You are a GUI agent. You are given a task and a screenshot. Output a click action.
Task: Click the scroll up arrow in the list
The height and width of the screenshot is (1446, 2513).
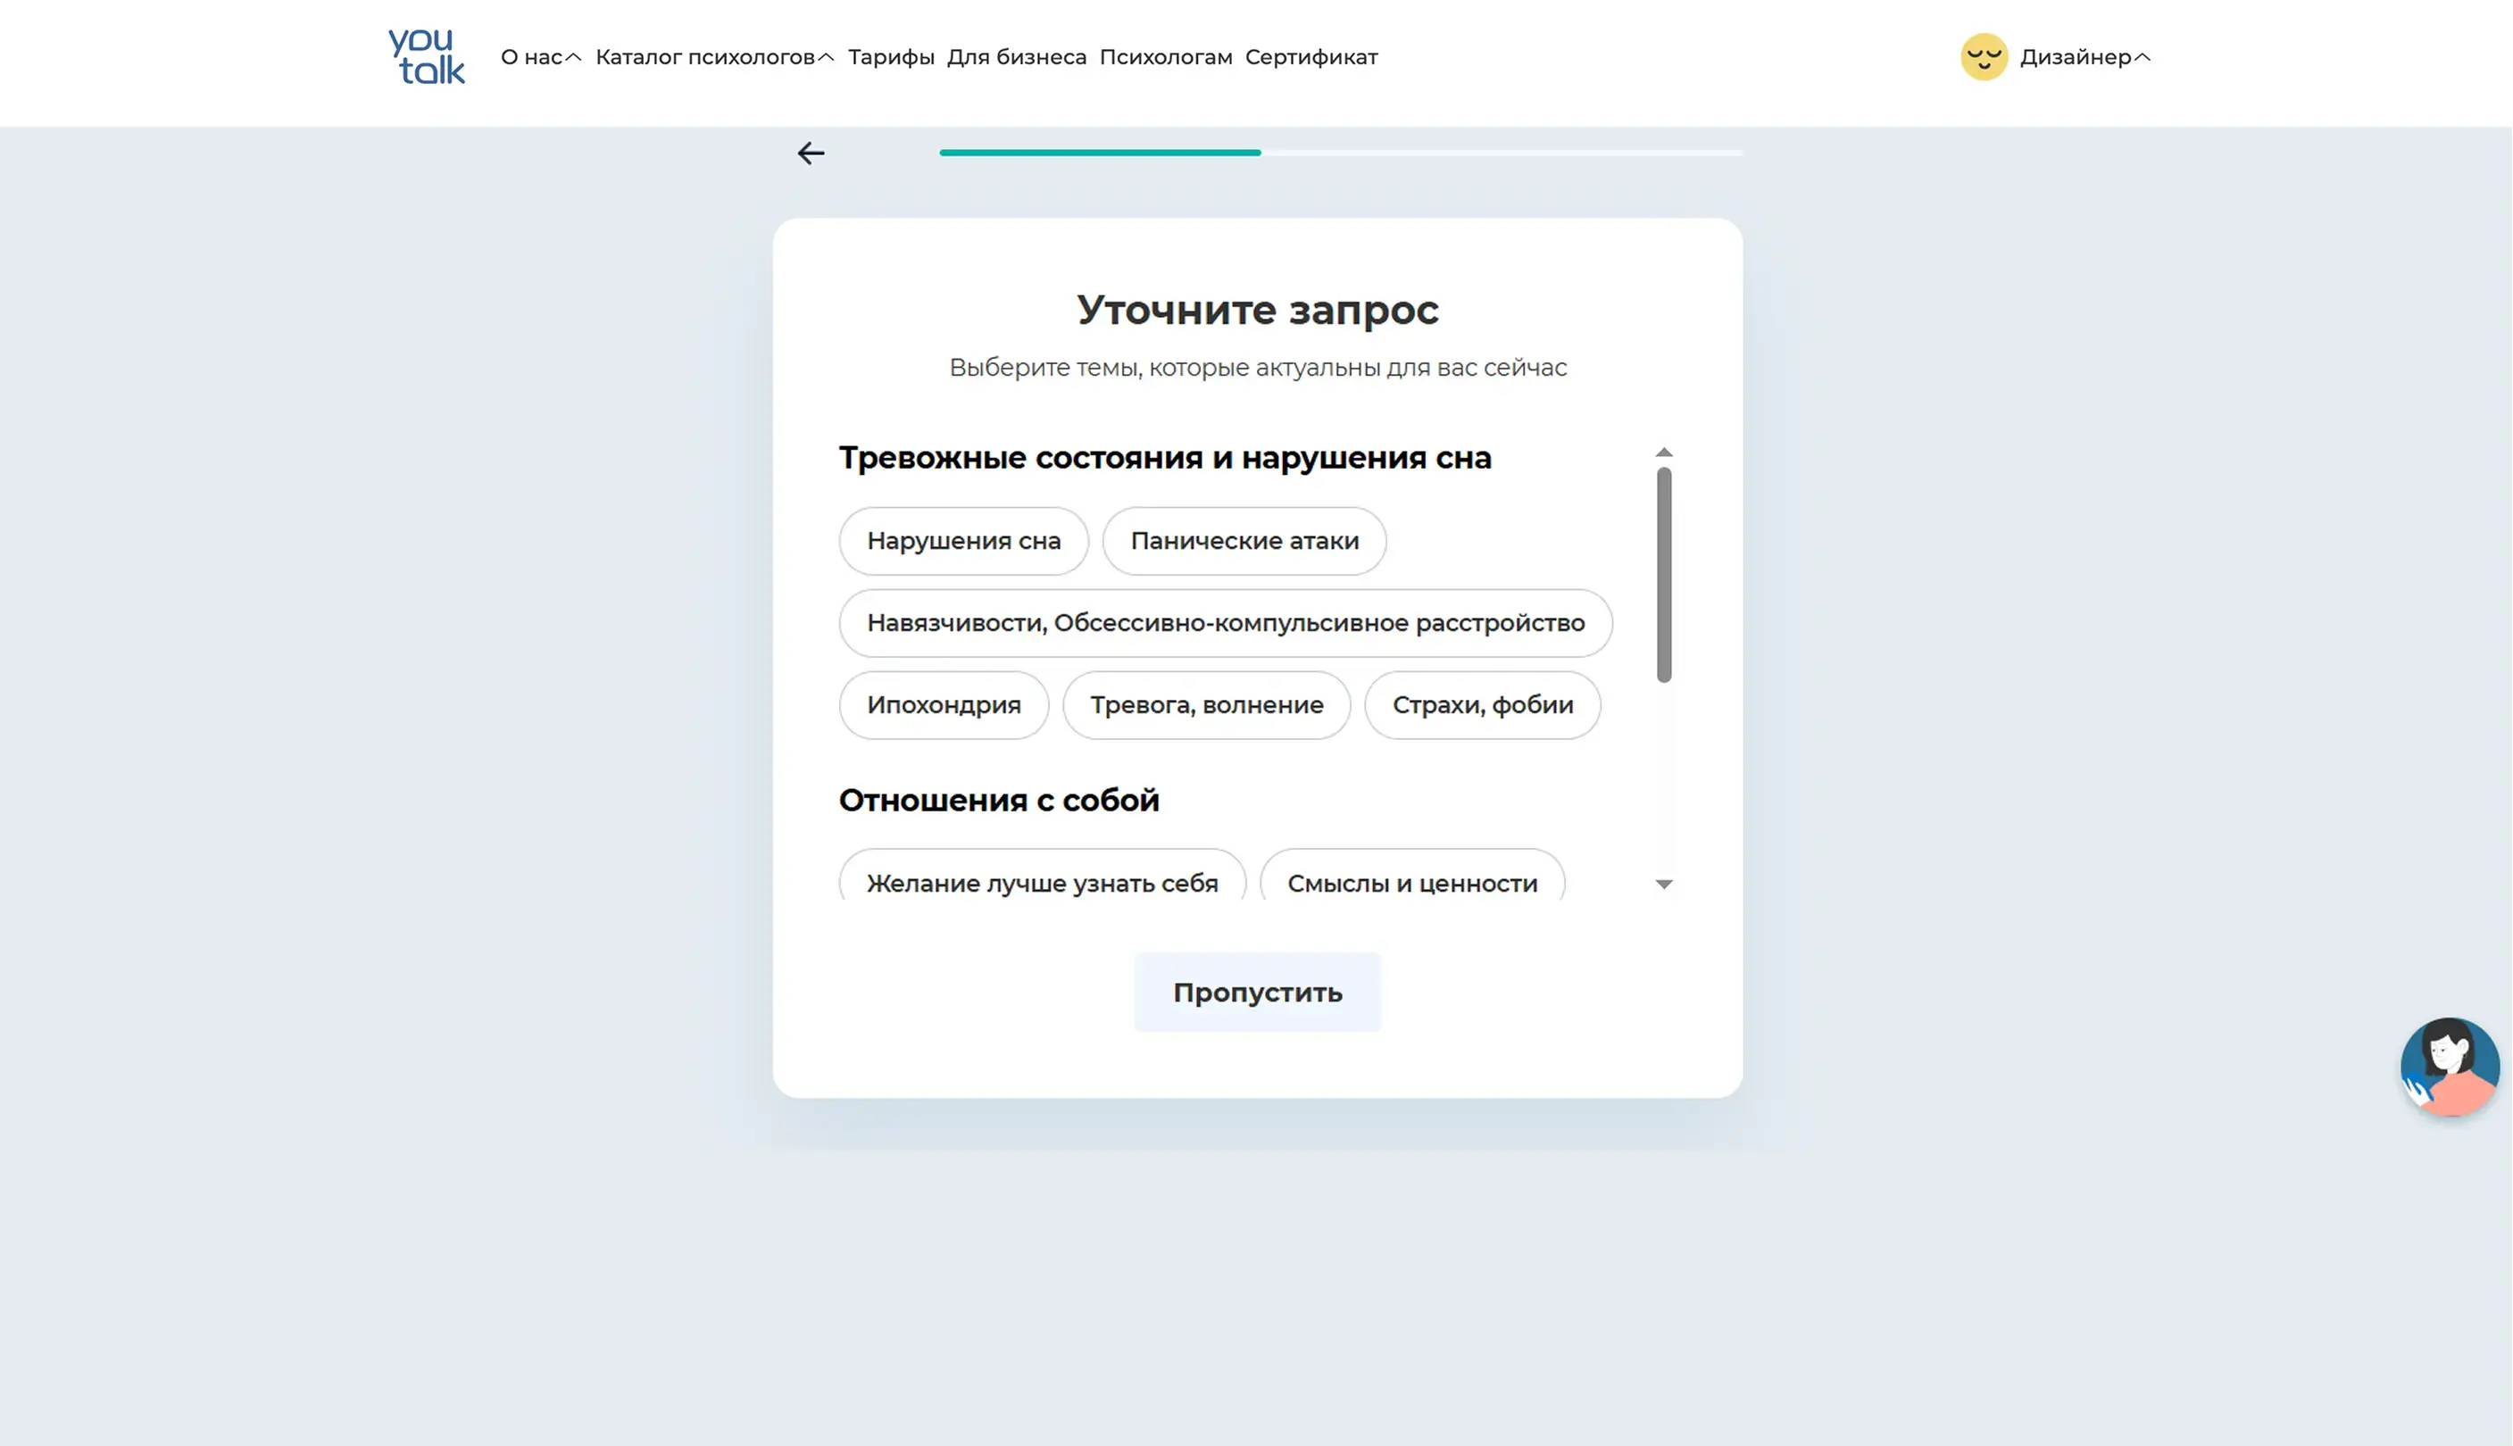tap(1664, 453)
